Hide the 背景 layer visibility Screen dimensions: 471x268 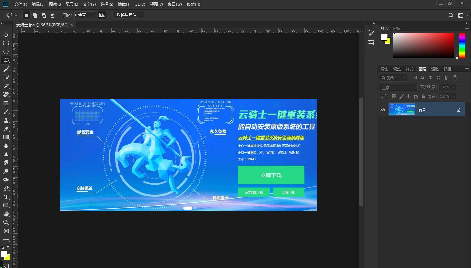point(383,110)
